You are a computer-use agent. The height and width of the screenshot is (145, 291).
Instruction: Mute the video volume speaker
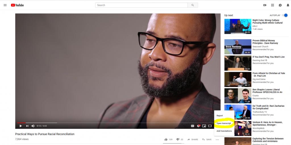33,126
